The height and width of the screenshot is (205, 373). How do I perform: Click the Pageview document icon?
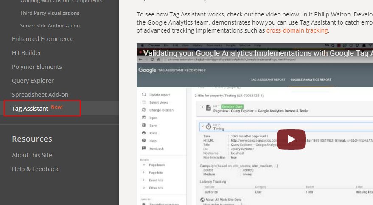(x=208, y=108)
